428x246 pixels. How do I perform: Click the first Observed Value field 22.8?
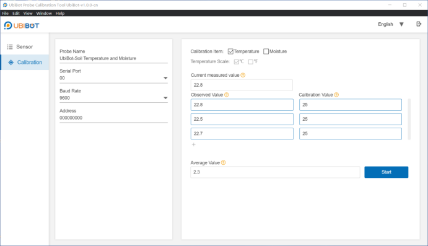click(x=242, y=105)
